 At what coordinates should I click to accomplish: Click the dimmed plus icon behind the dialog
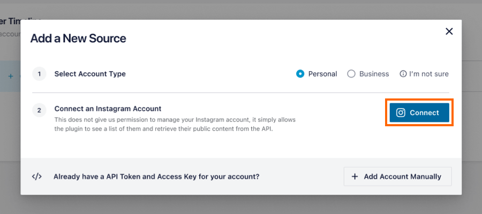tap(11, 76)
